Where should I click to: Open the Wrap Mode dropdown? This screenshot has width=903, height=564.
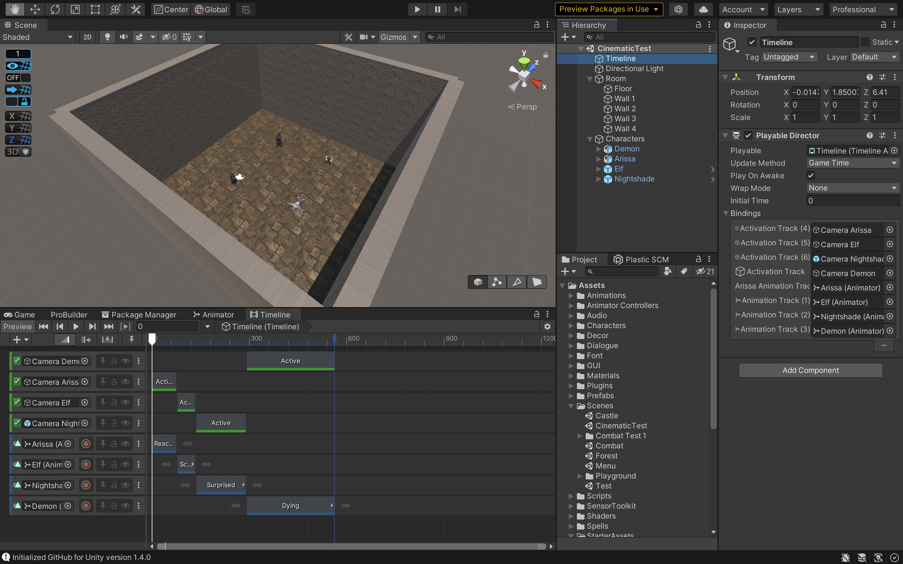[x=852, y=188]
